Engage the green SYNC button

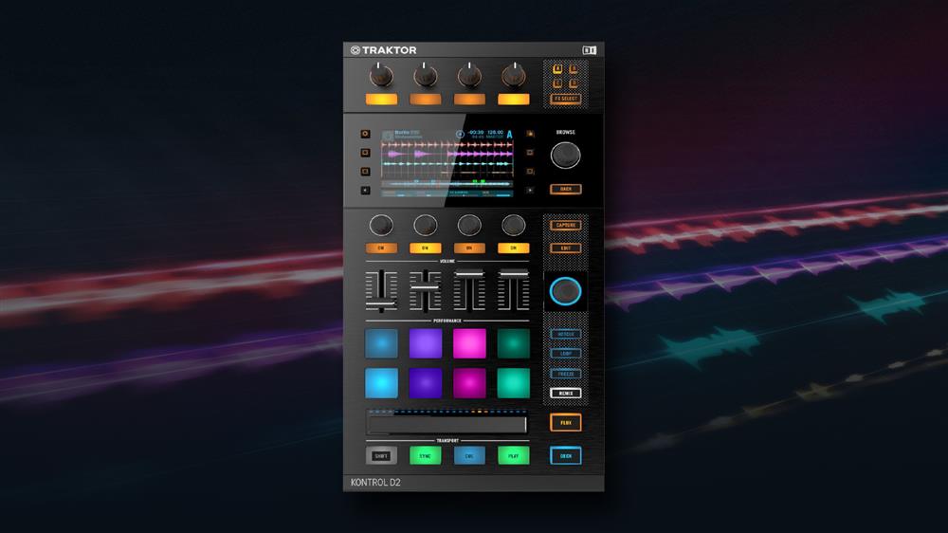pos(425,455)
